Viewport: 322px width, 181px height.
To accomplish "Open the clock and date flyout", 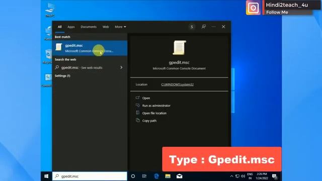I will pyautogui.click(x=262, y=176).
